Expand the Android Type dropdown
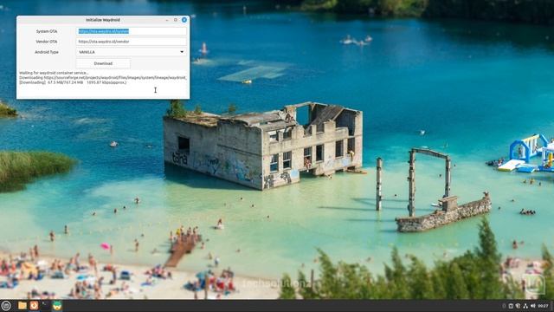The height and width of the screenshot is (312, 554). (x=131, y=52)
